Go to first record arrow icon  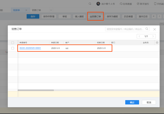coord(154,16)
